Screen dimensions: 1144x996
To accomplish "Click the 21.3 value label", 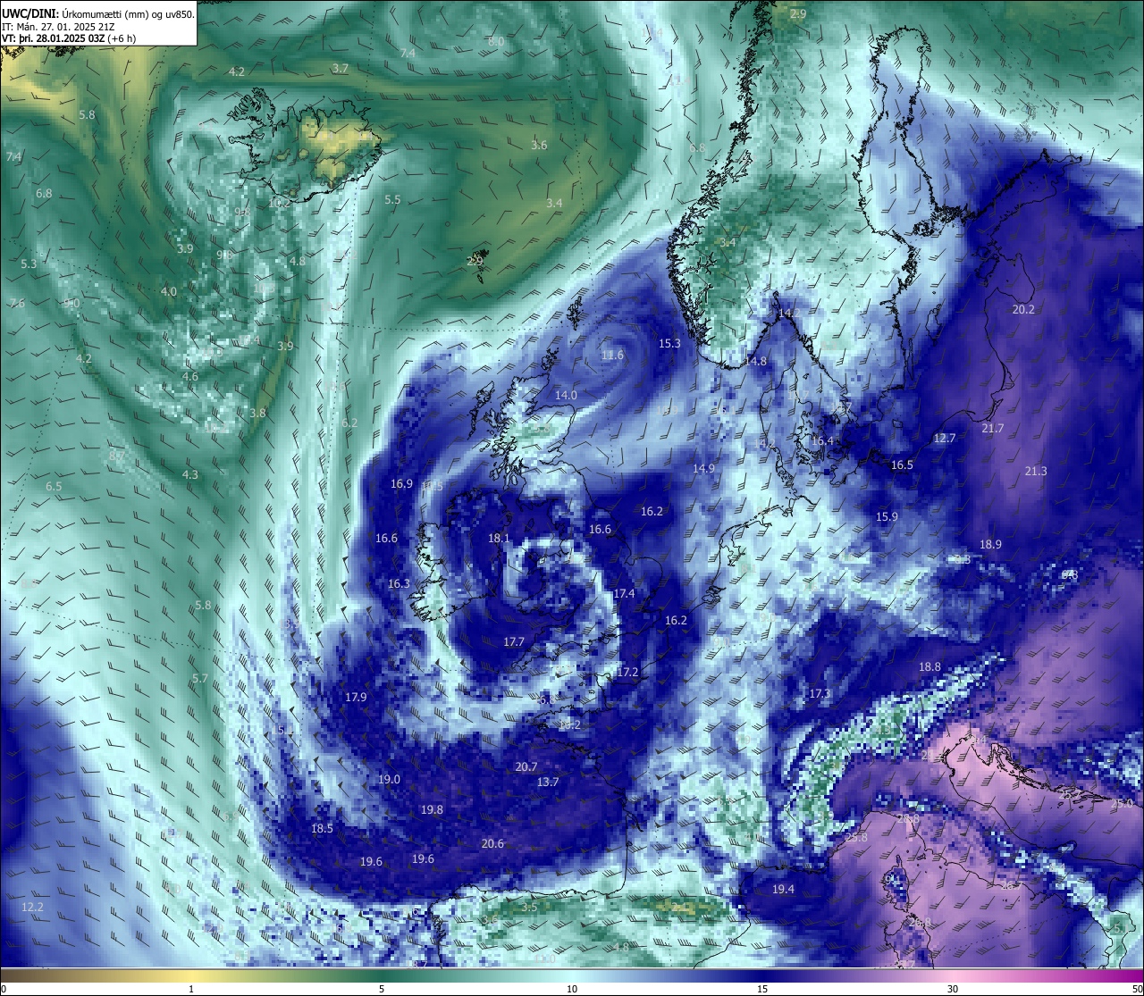I will (x=1036, y=471).
